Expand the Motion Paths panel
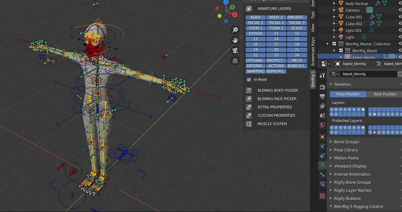402x212 pixels. 331,158
